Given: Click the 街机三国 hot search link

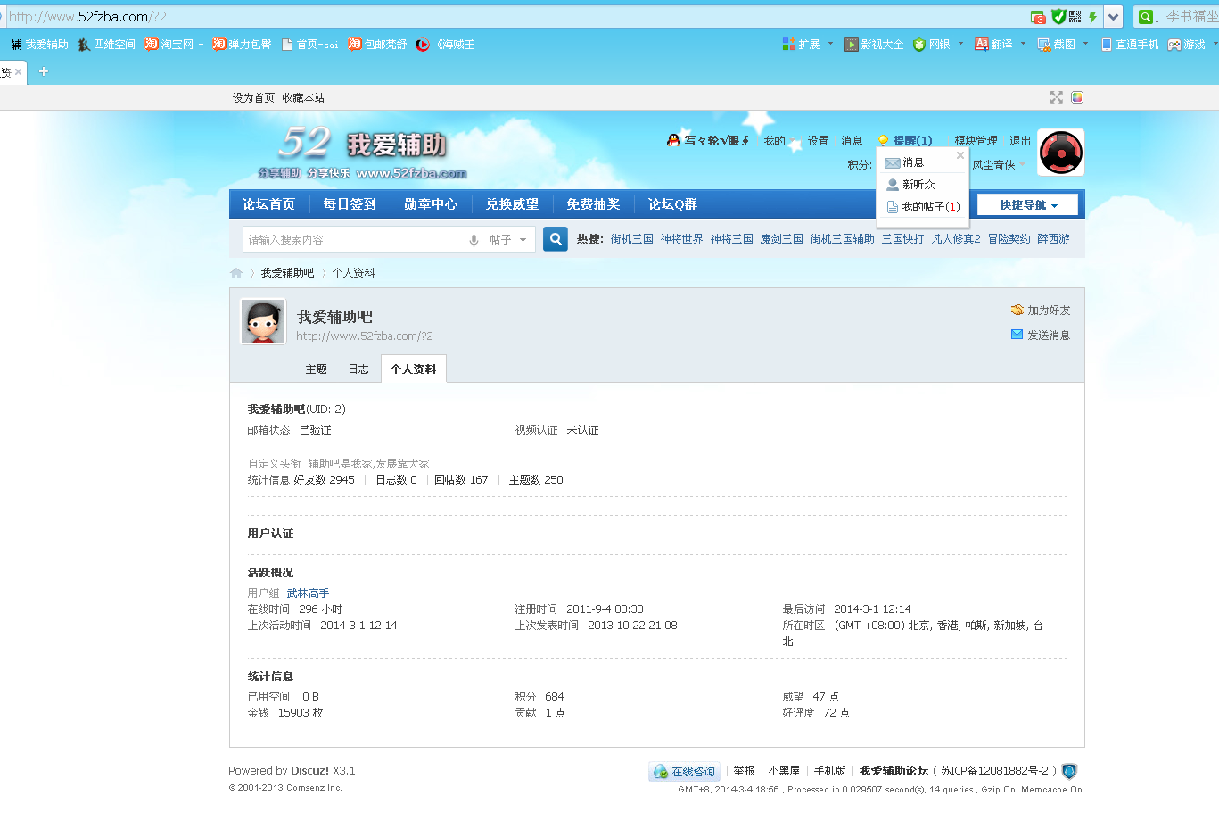Looking at the screenshot, I should tap(632, 239).
